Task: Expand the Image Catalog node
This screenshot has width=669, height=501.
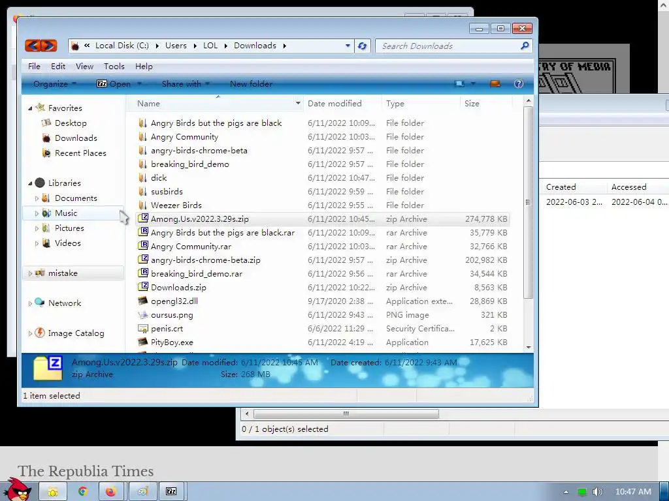Action: pyautogui.click(x=30, y=333)
